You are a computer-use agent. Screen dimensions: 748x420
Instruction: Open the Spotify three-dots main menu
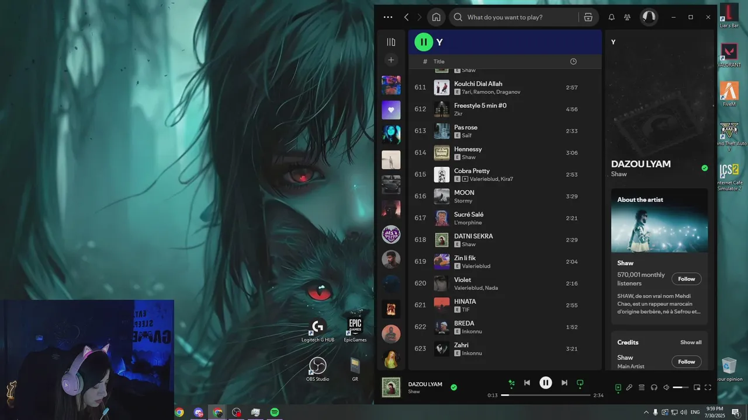(388, 17)
